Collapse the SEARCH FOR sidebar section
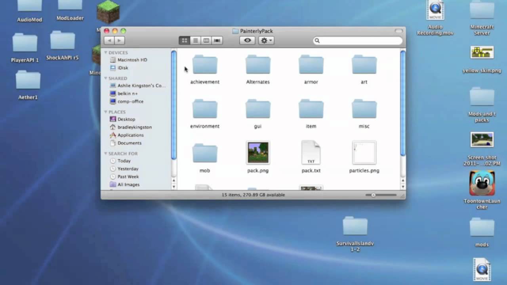507x285 pixels. point(106,154)
